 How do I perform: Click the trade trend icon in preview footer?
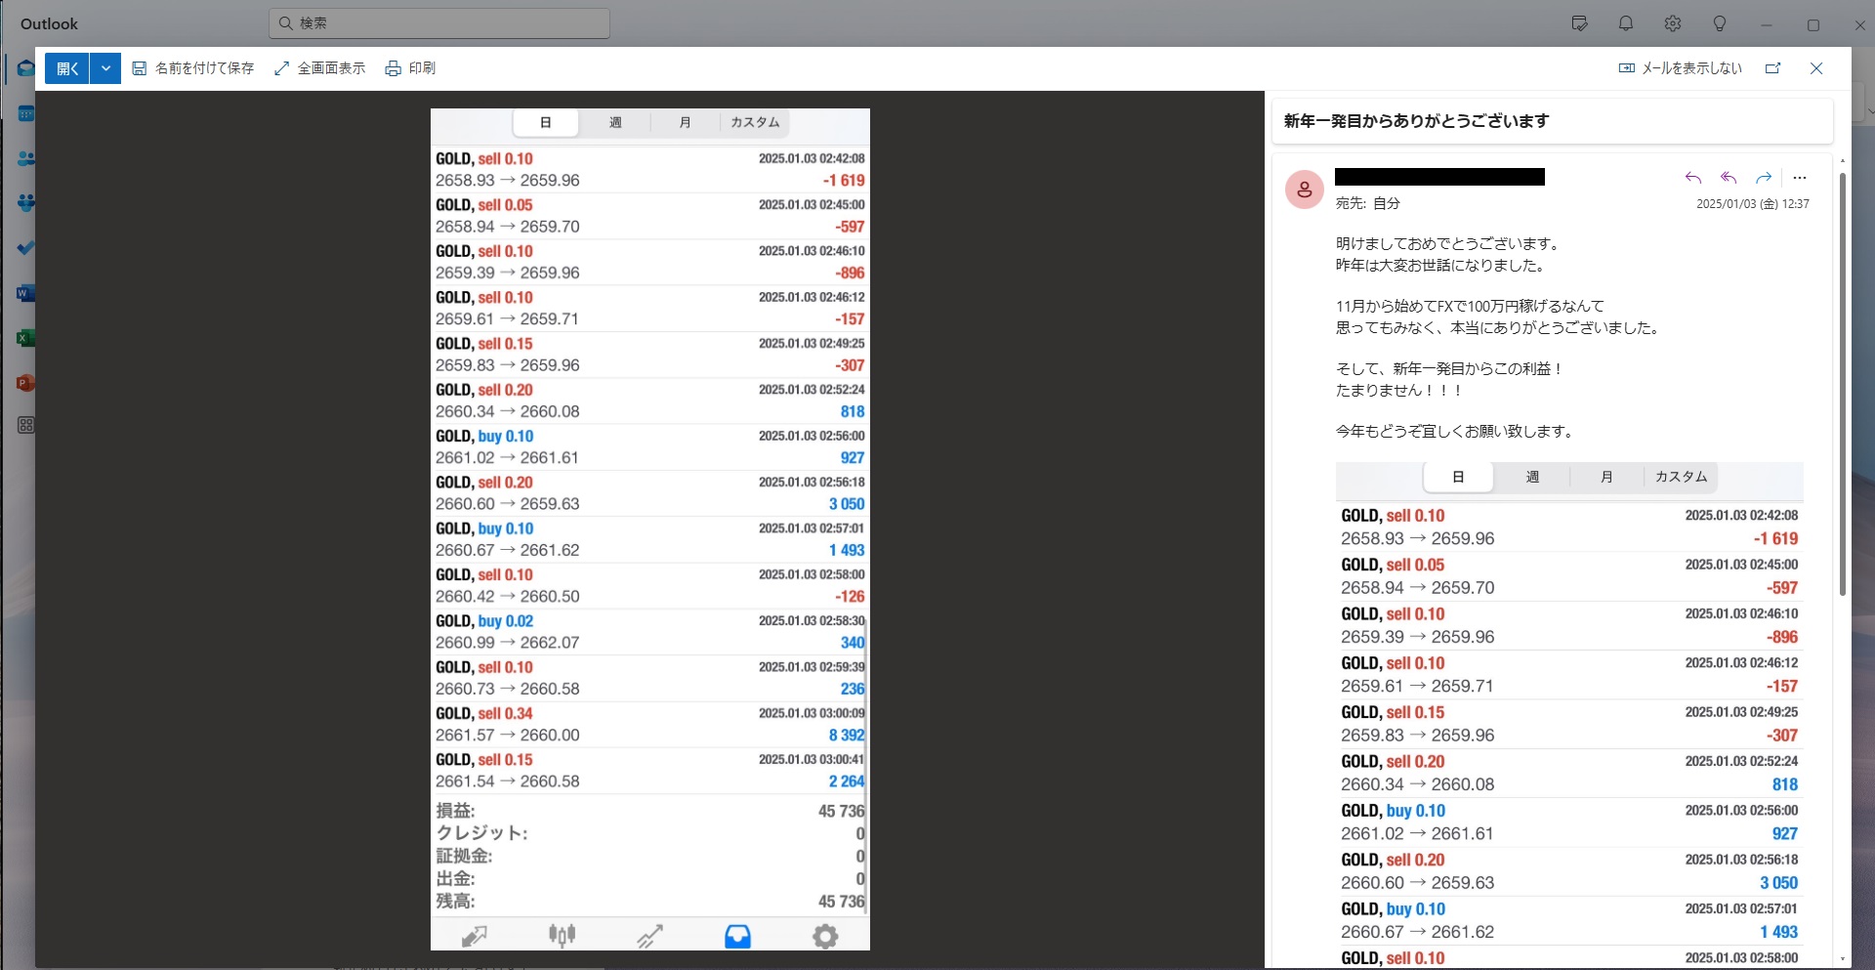coord(650,936)
